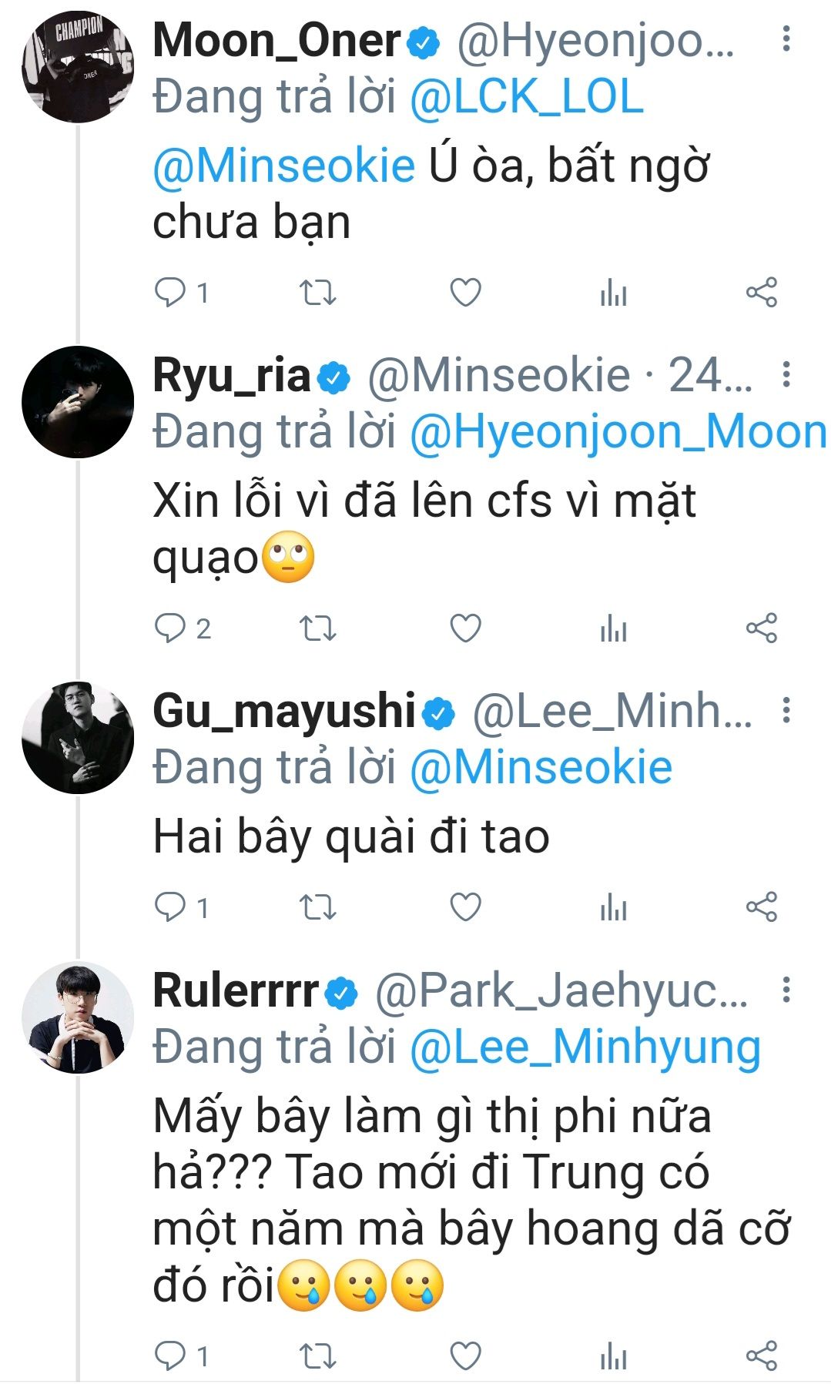The width and height of the screenshot is (831, 1384).
Task: View analytics for Rulerrrr's tweet
Action: 613,1356
